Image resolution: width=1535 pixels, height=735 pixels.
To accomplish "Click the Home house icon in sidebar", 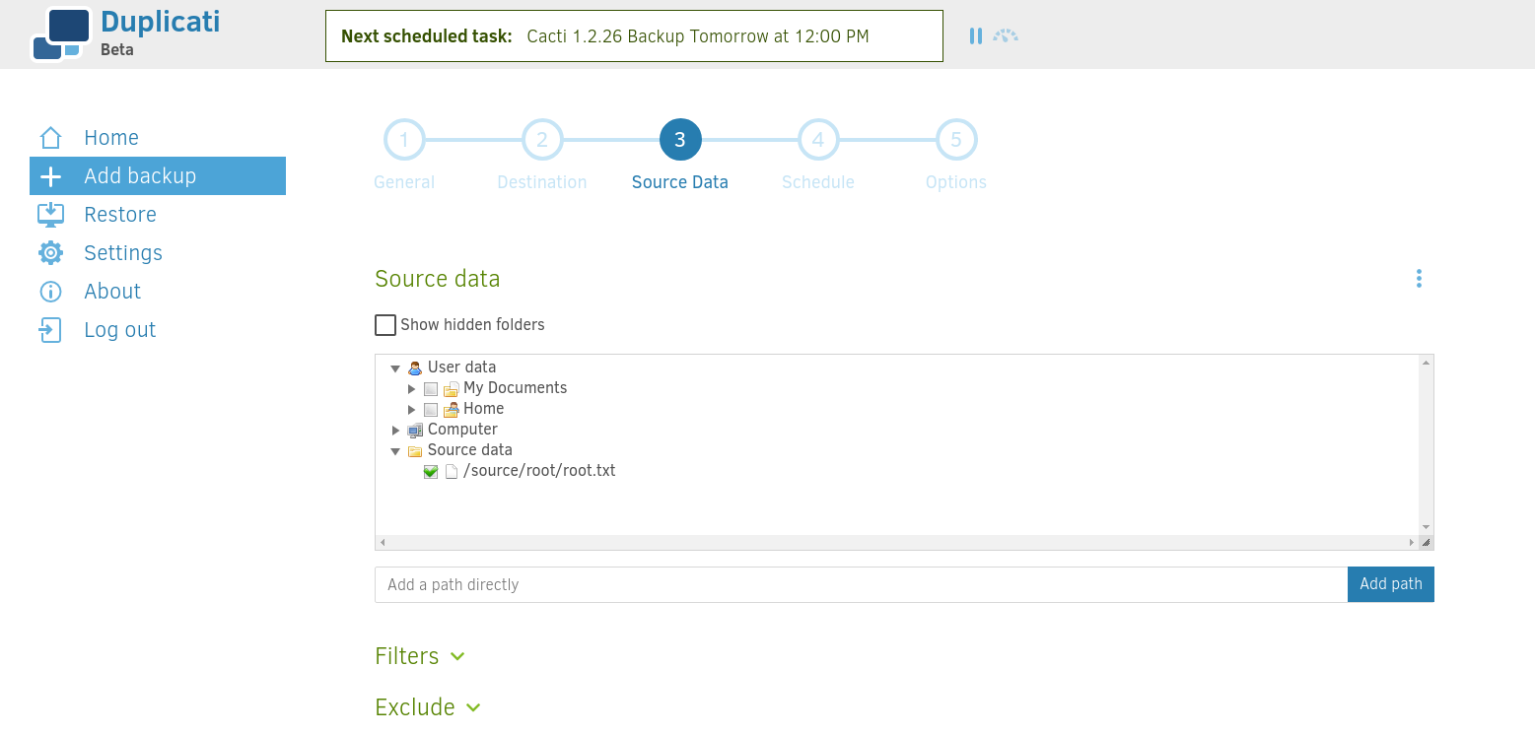I will click(50, 138).
